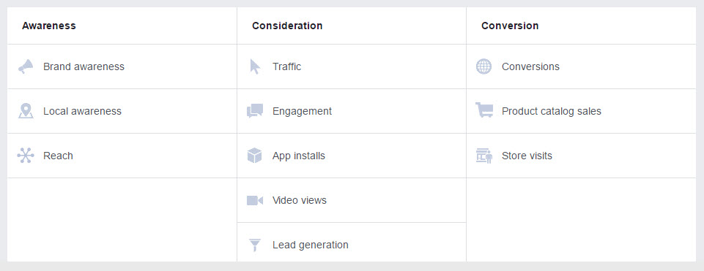Click the Consideration column header
The image size is (704, 271).
coord(287,26)
